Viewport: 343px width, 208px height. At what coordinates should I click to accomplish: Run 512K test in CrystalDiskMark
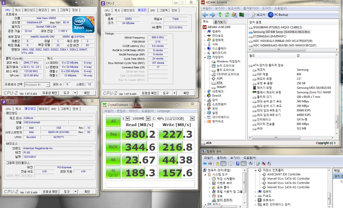coord(113,147)
